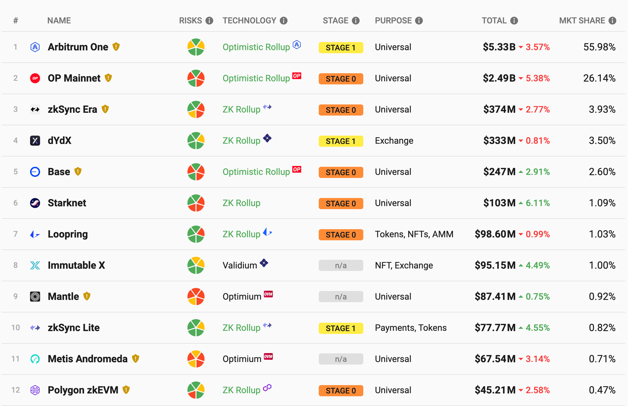Open the Metis Andromeda risk pie chart
Screen dimensions: 628x406
pyautogui.click(x=196, y=359)
